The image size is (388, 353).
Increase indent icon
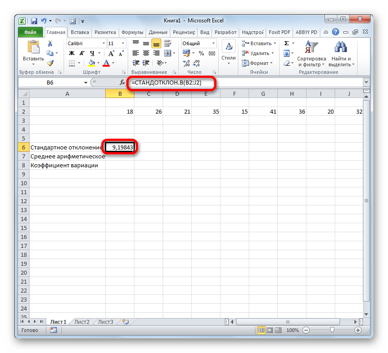pos(146,63)
